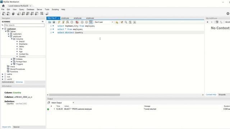Click the create stored procedure icon
This screenshot has width=230, height=129.
[32, 14]
